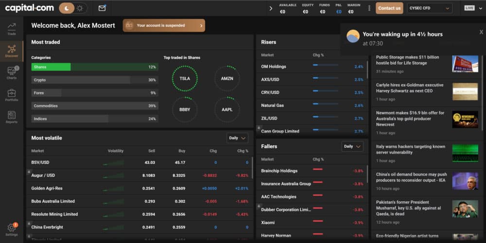Open Natural Gas in Risers
The width and height of the screenshot is (486, 243).
312,105
